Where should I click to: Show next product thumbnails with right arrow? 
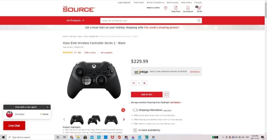pos(124,119)
